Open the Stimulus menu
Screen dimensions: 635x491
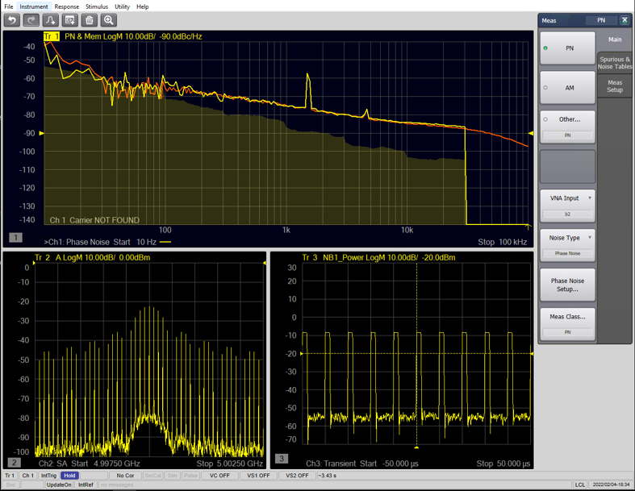[x=97, y=6]
